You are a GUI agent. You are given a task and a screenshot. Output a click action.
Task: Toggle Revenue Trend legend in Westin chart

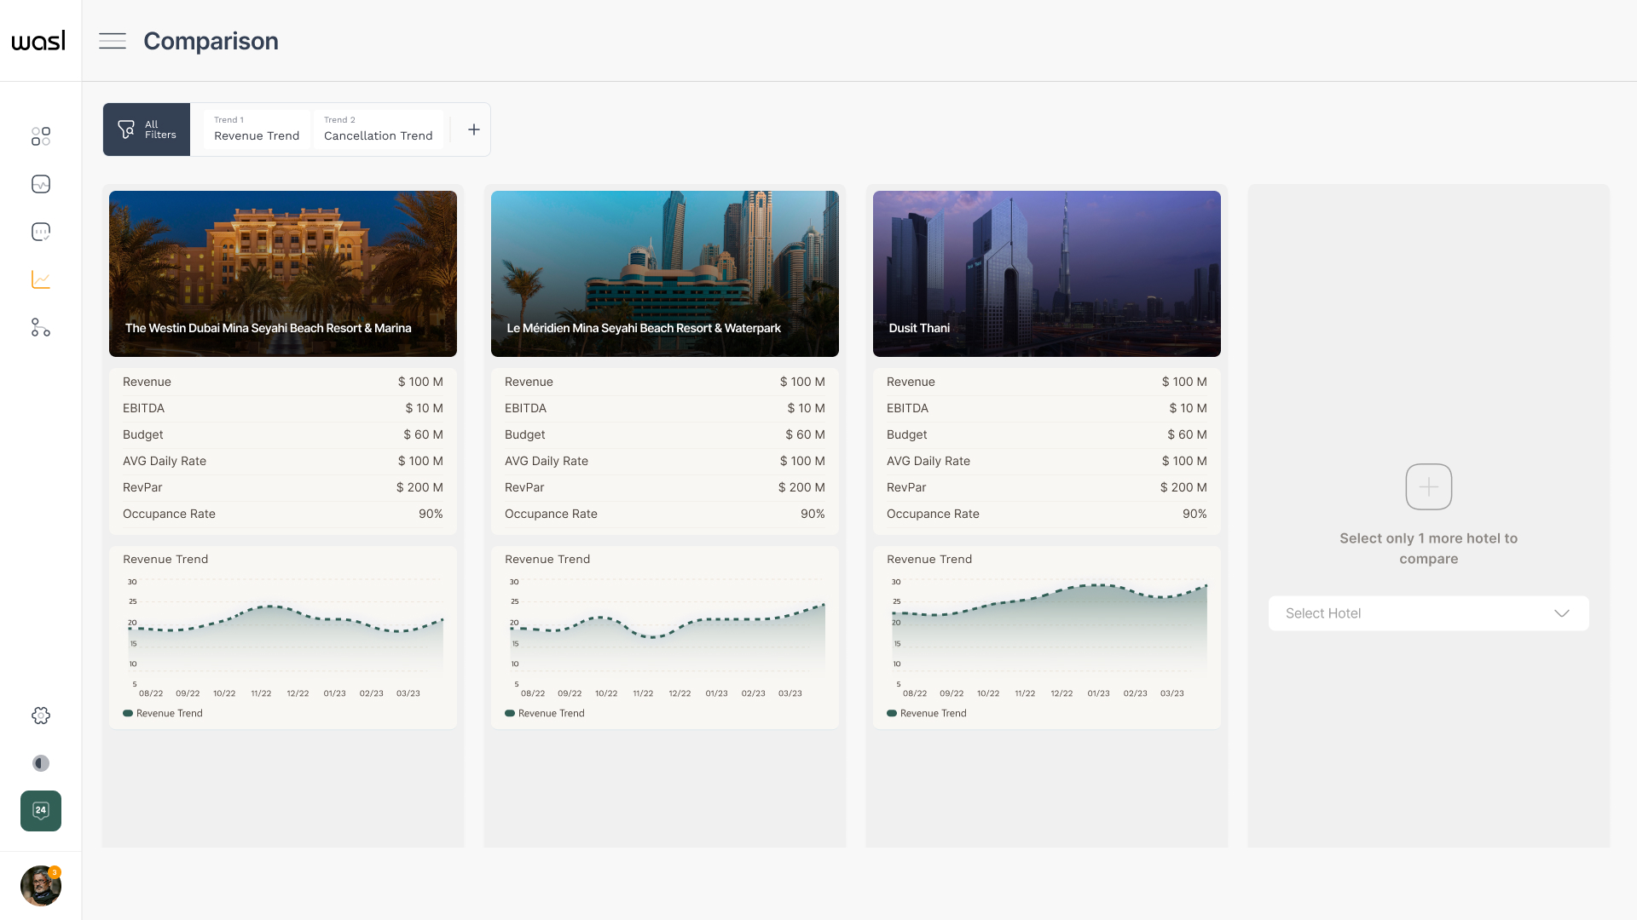(163, 713)
